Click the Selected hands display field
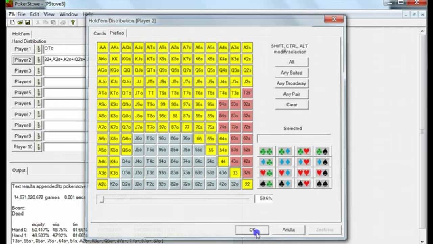Viewport: 433px width, 244px height. [x=294, y=139]
